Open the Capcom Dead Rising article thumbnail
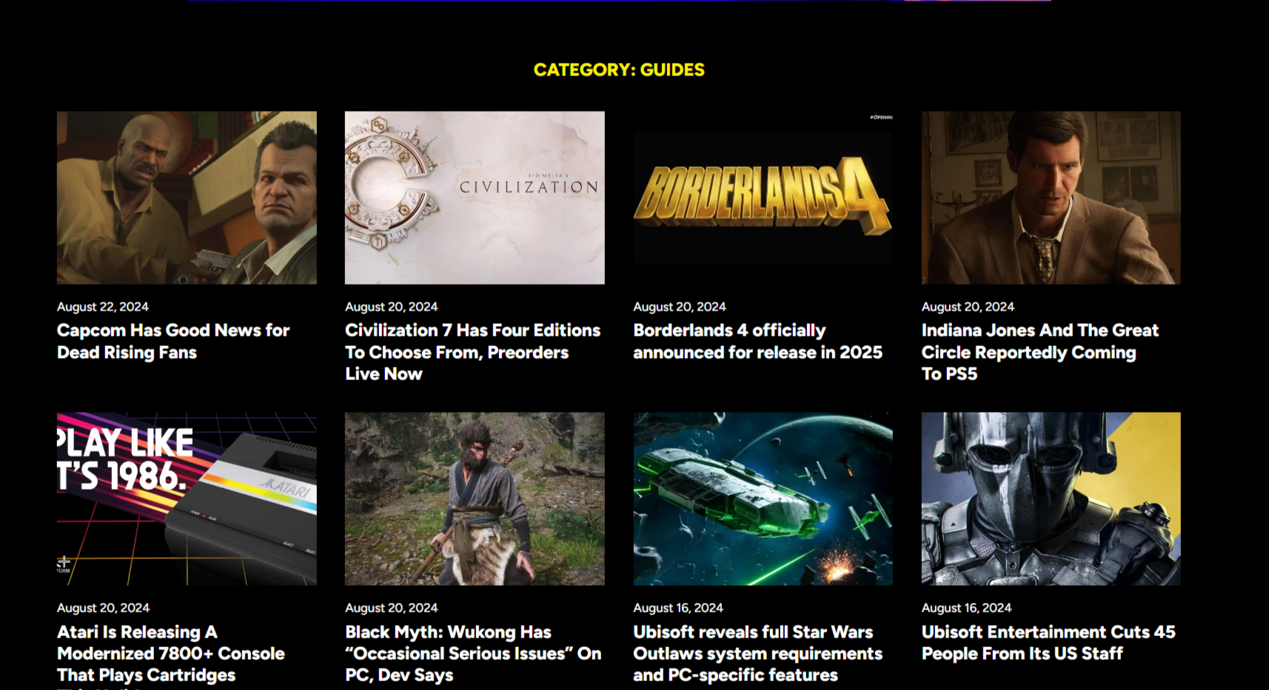 (187, 197)
